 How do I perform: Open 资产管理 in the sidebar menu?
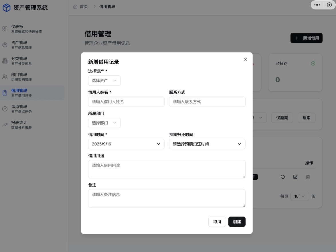tap(32, 45)
